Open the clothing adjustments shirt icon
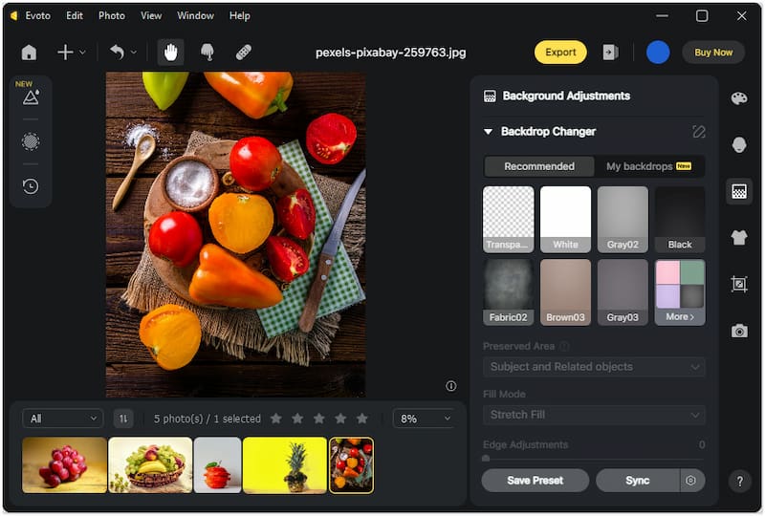765x516 pixels. coord(739,238)
